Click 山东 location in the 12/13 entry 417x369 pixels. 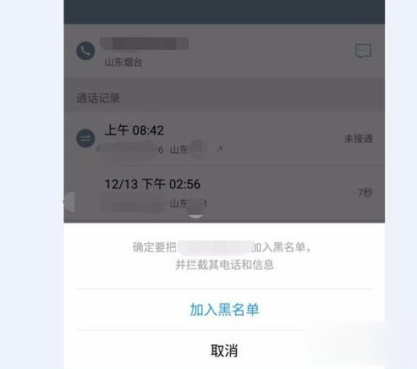(178, 203)
